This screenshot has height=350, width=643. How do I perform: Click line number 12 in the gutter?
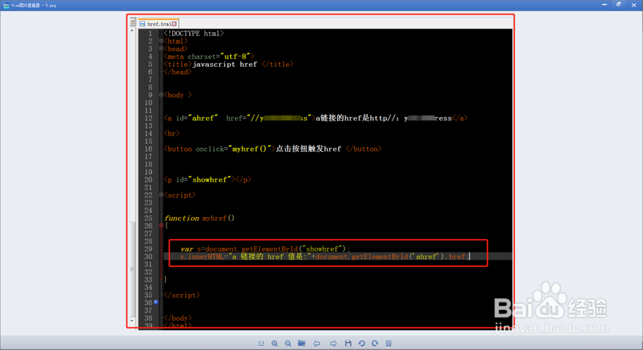tap(148, 118)
